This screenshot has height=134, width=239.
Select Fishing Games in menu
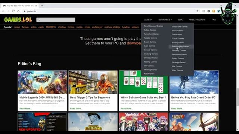point(150,62)
